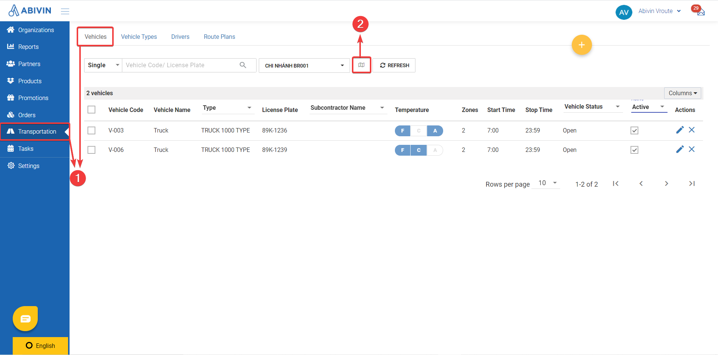Click TRUCK 1000 TYPE in V-003 row
This screenshot has width=718, height=355.
[x=225, y=130]
